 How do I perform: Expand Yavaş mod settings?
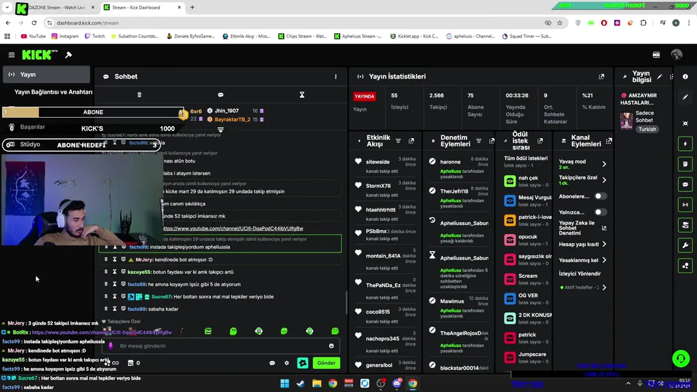[x=604, y=164]
